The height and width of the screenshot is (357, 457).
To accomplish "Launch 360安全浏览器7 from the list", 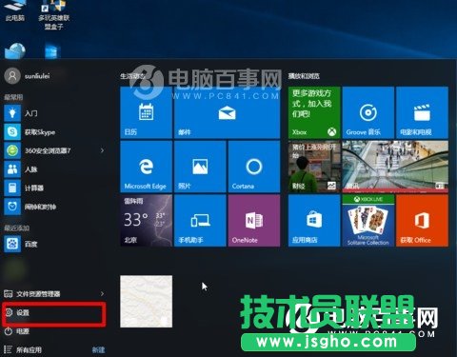I will (50, 150).
